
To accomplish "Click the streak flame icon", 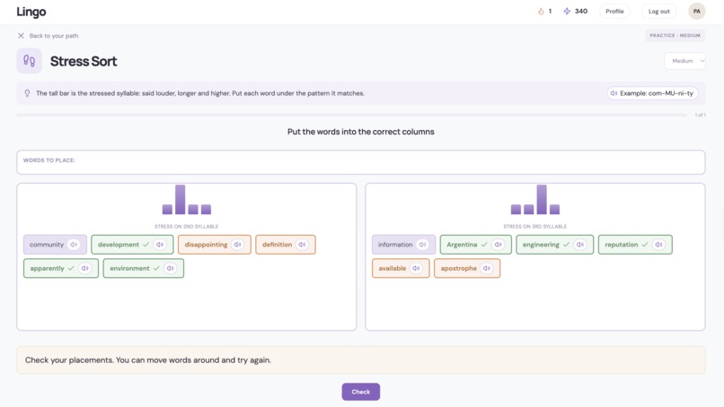I will 541,11.
